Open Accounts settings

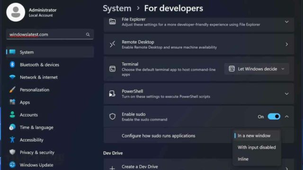click(x=50, y=115)
